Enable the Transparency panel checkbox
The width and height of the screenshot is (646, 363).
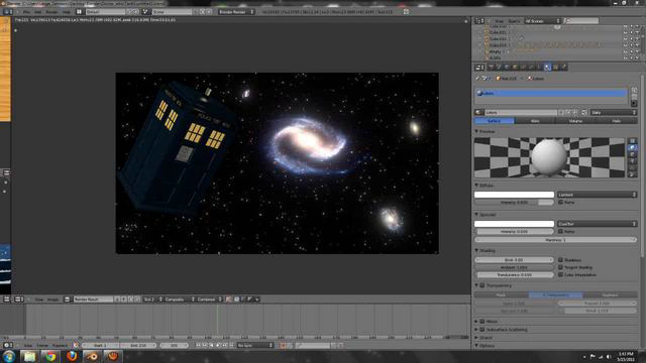point(482,286)
